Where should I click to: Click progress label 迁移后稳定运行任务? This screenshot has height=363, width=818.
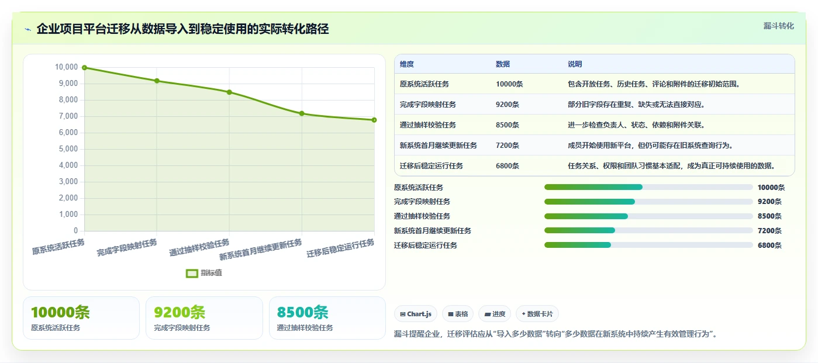pyautogui.click(x=426, y=246)
